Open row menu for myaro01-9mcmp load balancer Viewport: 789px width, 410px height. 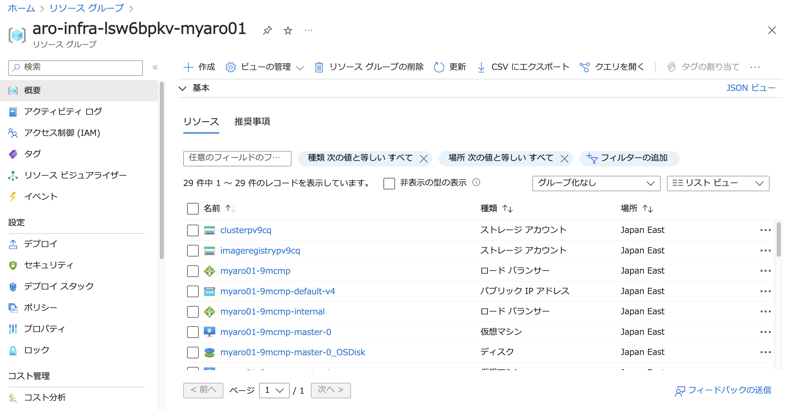coord(765,271)
